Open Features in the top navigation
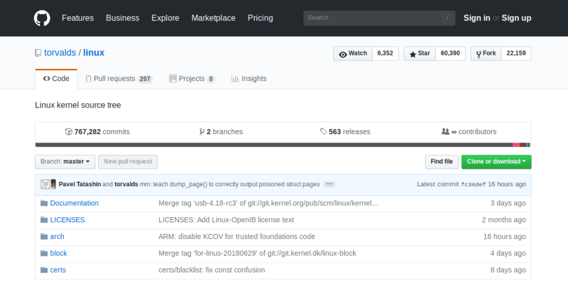Screen dimensions: 568x281 coord(77,18)
